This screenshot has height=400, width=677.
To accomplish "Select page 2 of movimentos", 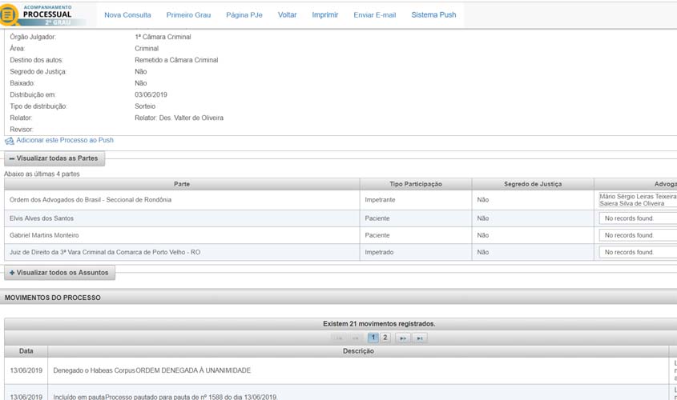I will pyautogui.click(x=385, y=338).
